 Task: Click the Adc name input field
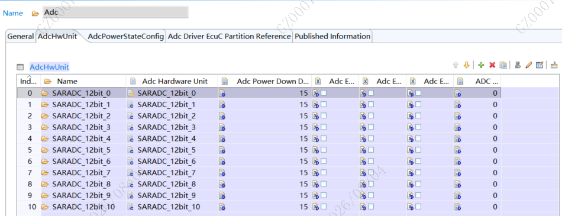coord(115,12)
